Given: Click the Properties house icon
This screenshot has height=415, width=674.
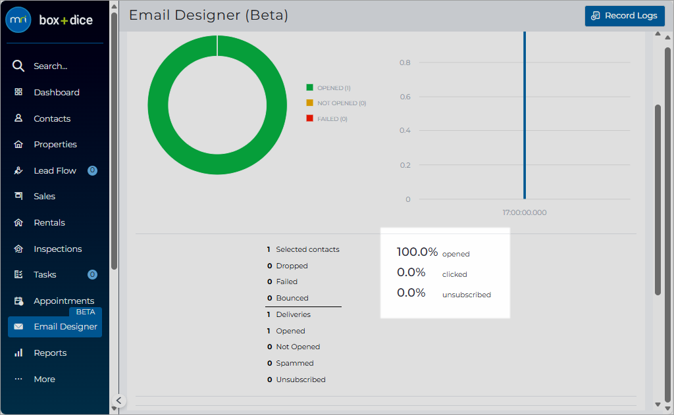Looking at the screenshot, I should click(18, 144).
